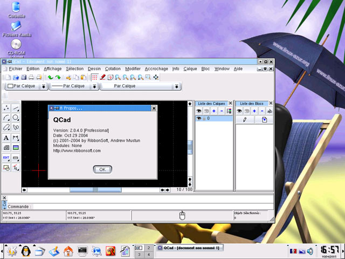Switch to virtual desktop 3
This screenshot has width=345, height=259.
pos(139,255)
